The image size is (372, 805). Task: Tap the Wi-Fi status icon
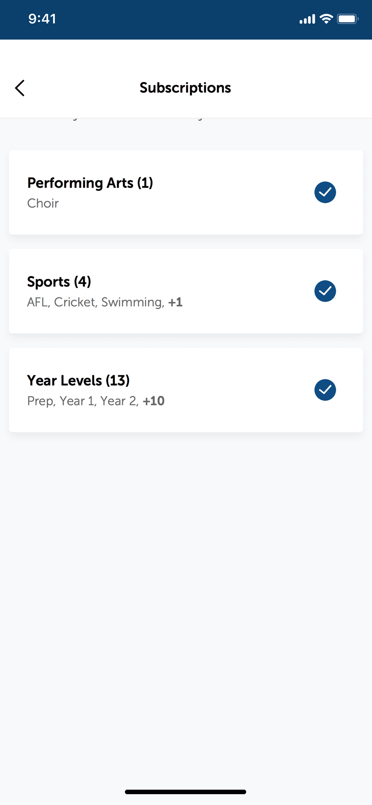coord(326,19)
